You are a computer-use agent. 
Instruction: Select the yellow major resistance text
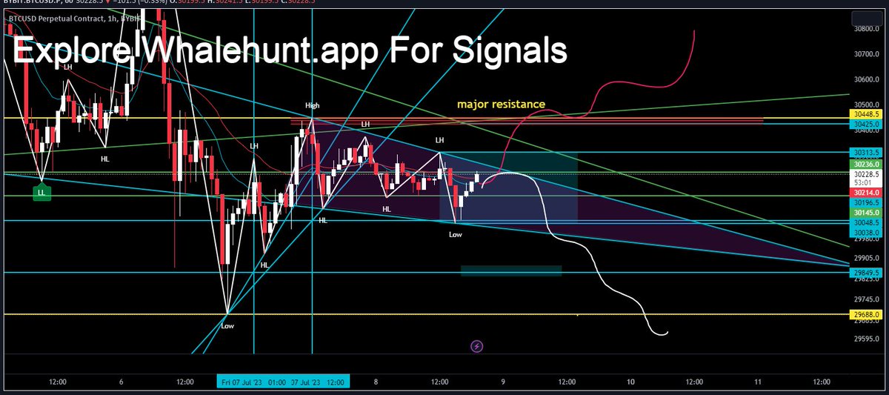pos(501,104)
